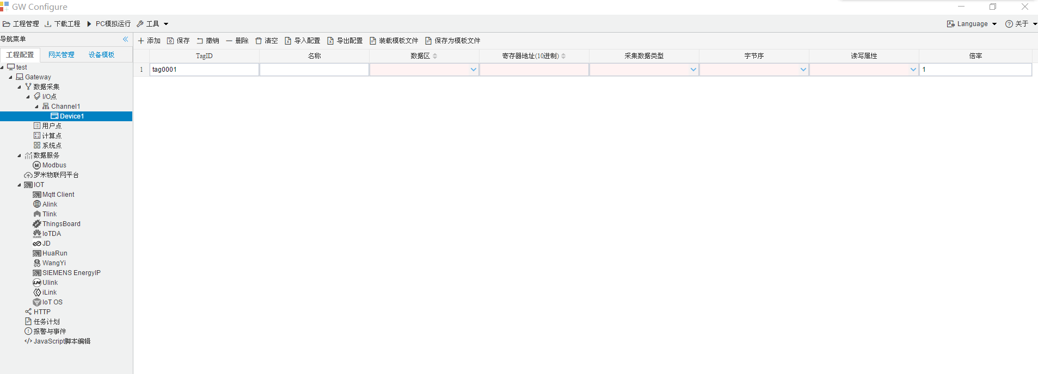Click the 导入配置 import icon
Image resolution: width=1038 pixels, height=374 pixels.
(x=288, y=41)
